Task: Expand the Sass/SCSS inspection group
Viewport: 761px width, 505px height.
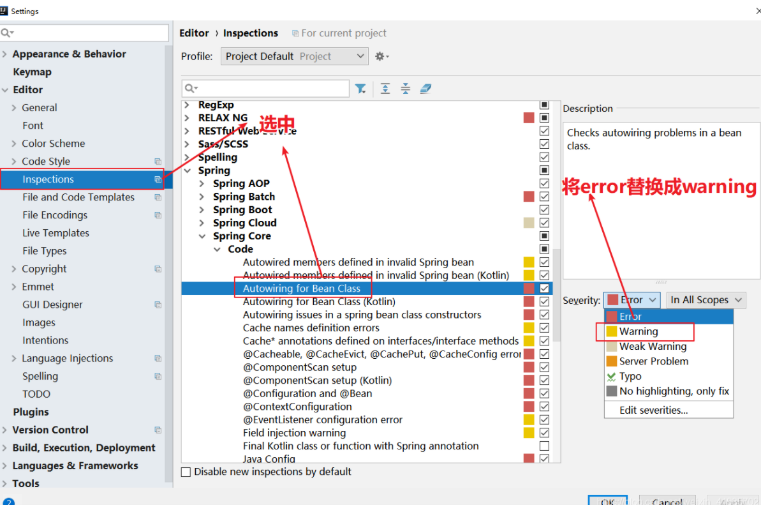Action: (x=188, y=144)
